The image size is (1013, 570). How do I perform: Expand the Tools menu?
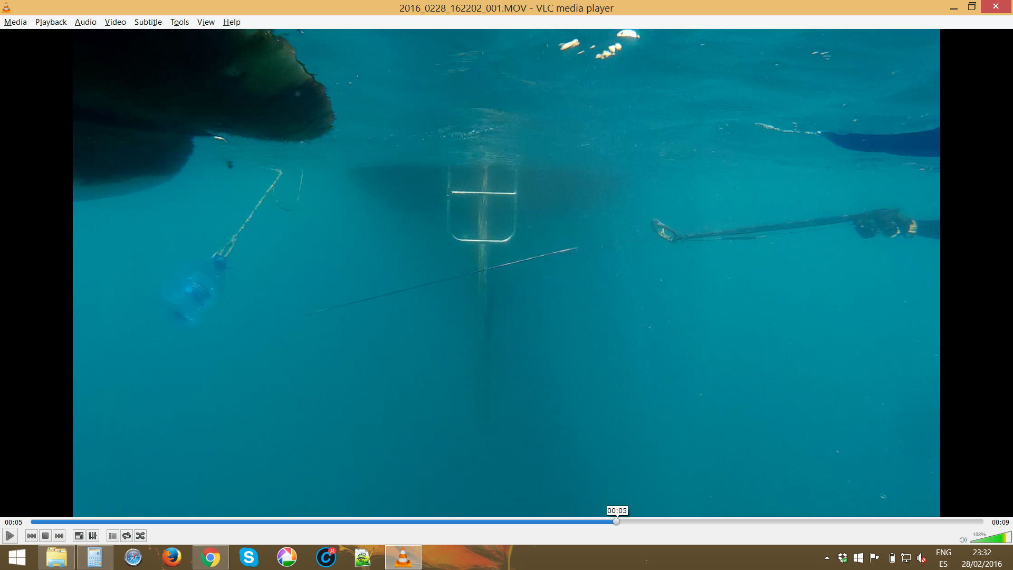pos(179,22)
